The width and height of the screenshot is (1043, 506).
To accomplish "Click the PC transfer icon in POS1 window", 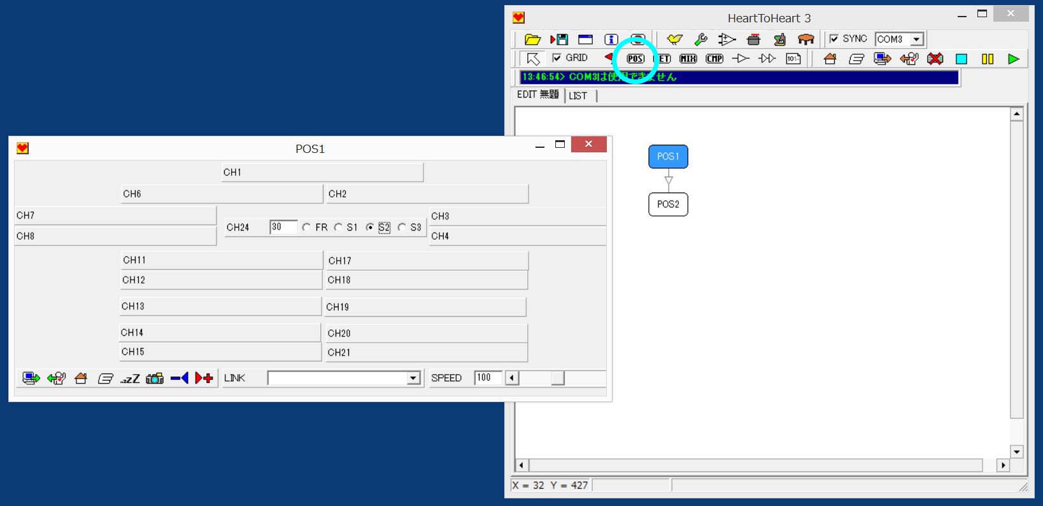I will coord(31,379).
